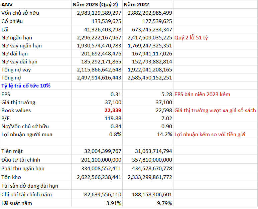Click the 'Nợ vay ngắn hạn' row label
Viewport: 258px width, 209px height.
click(21, 46)
